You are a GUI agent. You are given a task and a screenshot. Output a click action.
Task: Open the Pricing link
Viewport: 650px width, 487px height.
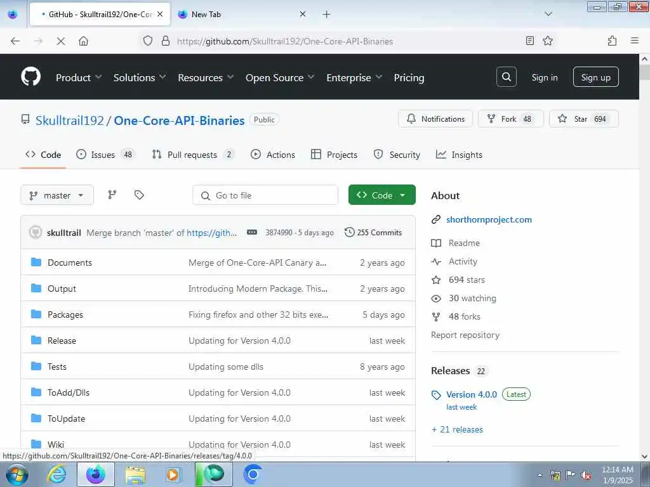coord(409,77)
